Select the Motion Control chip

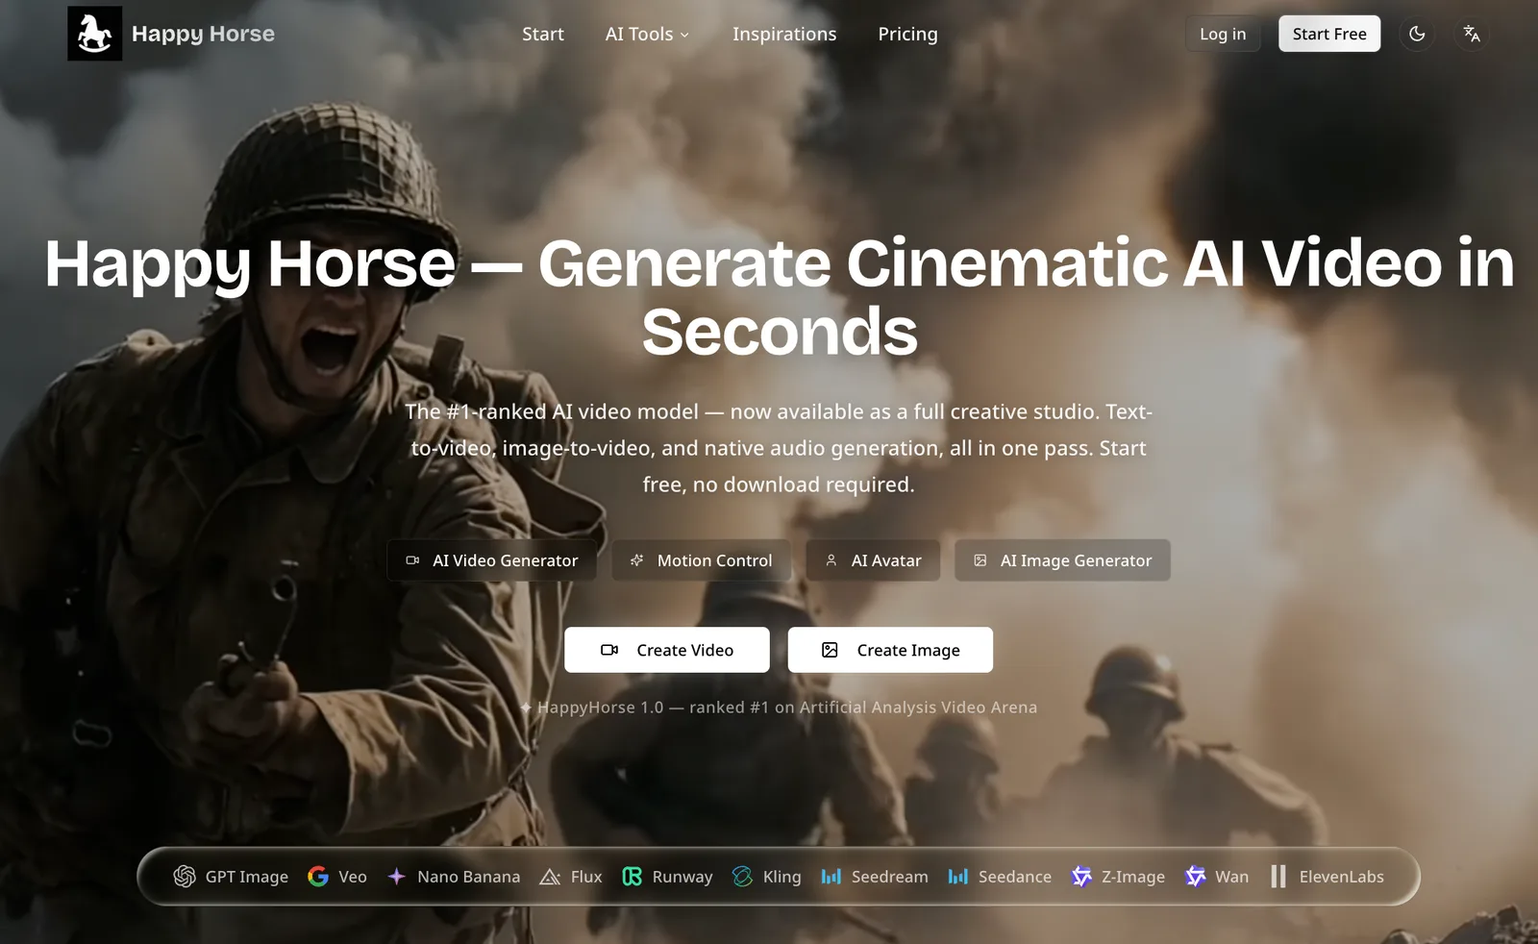[702, 560]
